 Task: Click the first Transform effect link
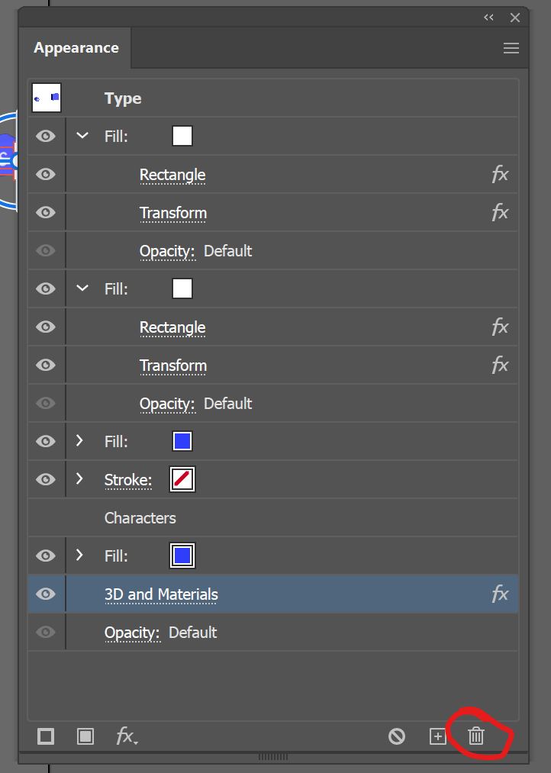point(173,213)
